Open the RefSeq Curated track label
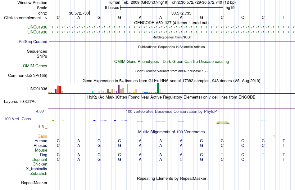 tap(33, 42)
